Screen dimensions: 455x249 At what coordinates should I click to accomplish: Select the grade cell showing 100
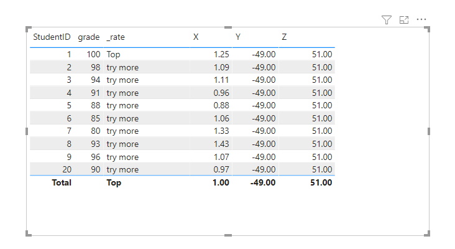point(93,54)
